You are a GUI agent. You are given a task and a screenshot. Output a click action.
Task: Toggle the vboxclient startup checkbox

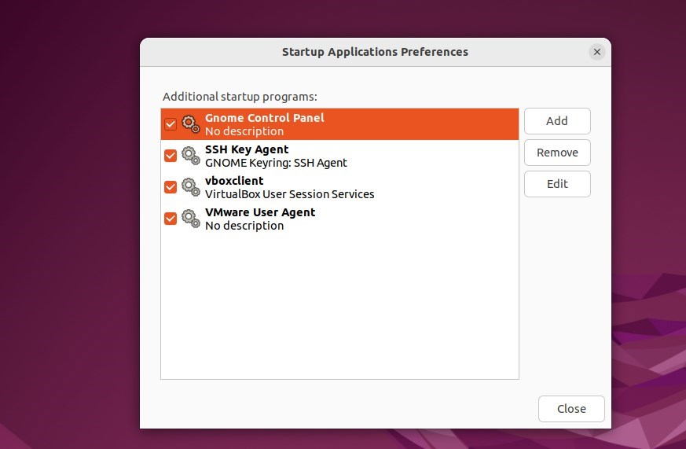tap(171, 187)
